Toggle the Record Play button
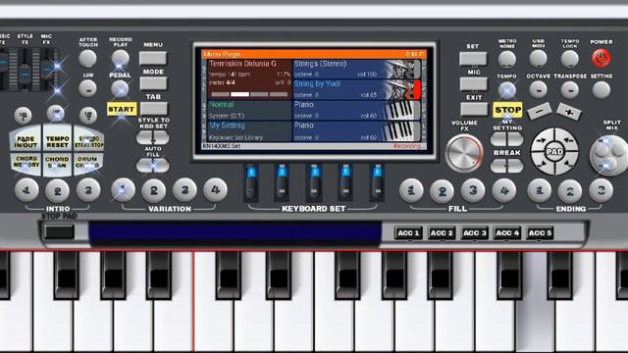This screenshot has height=353, width=628. point(120,59)
